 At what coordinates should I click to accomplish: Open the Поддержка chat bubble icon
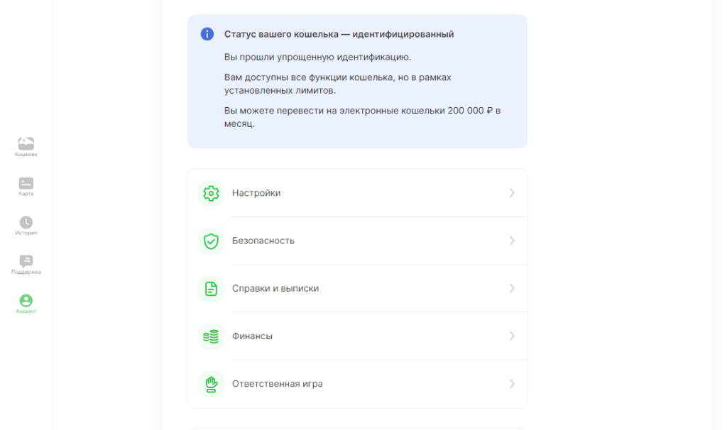26,261
